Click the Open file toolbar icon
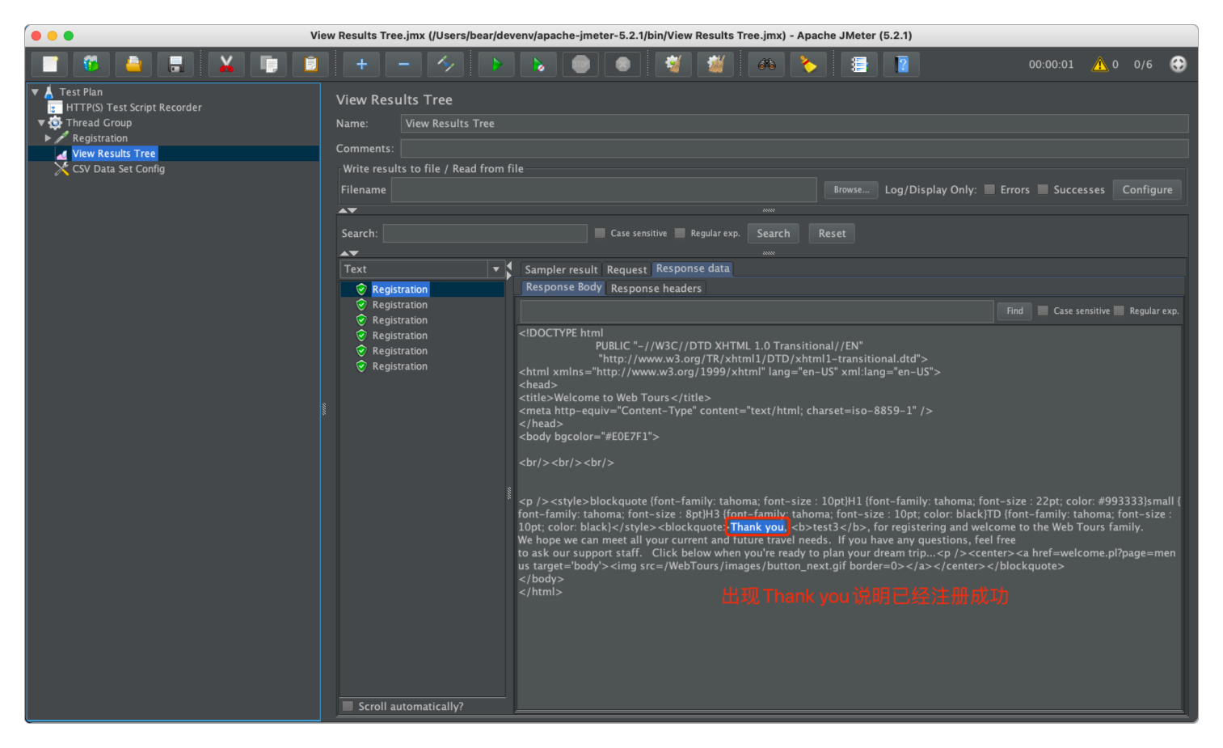Viewport: 1223px width, 748px height. pos(133,64)
